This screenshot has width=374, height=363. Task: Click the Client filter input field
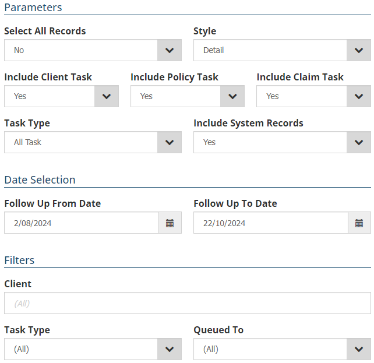(x=187, y=303)
